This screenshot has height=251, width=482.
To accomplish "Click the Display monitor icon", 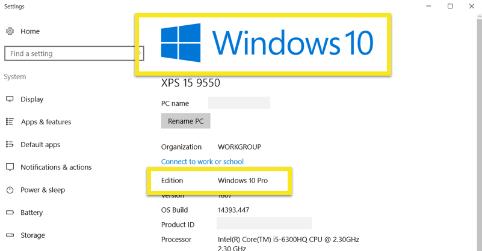I will point(10,99).
